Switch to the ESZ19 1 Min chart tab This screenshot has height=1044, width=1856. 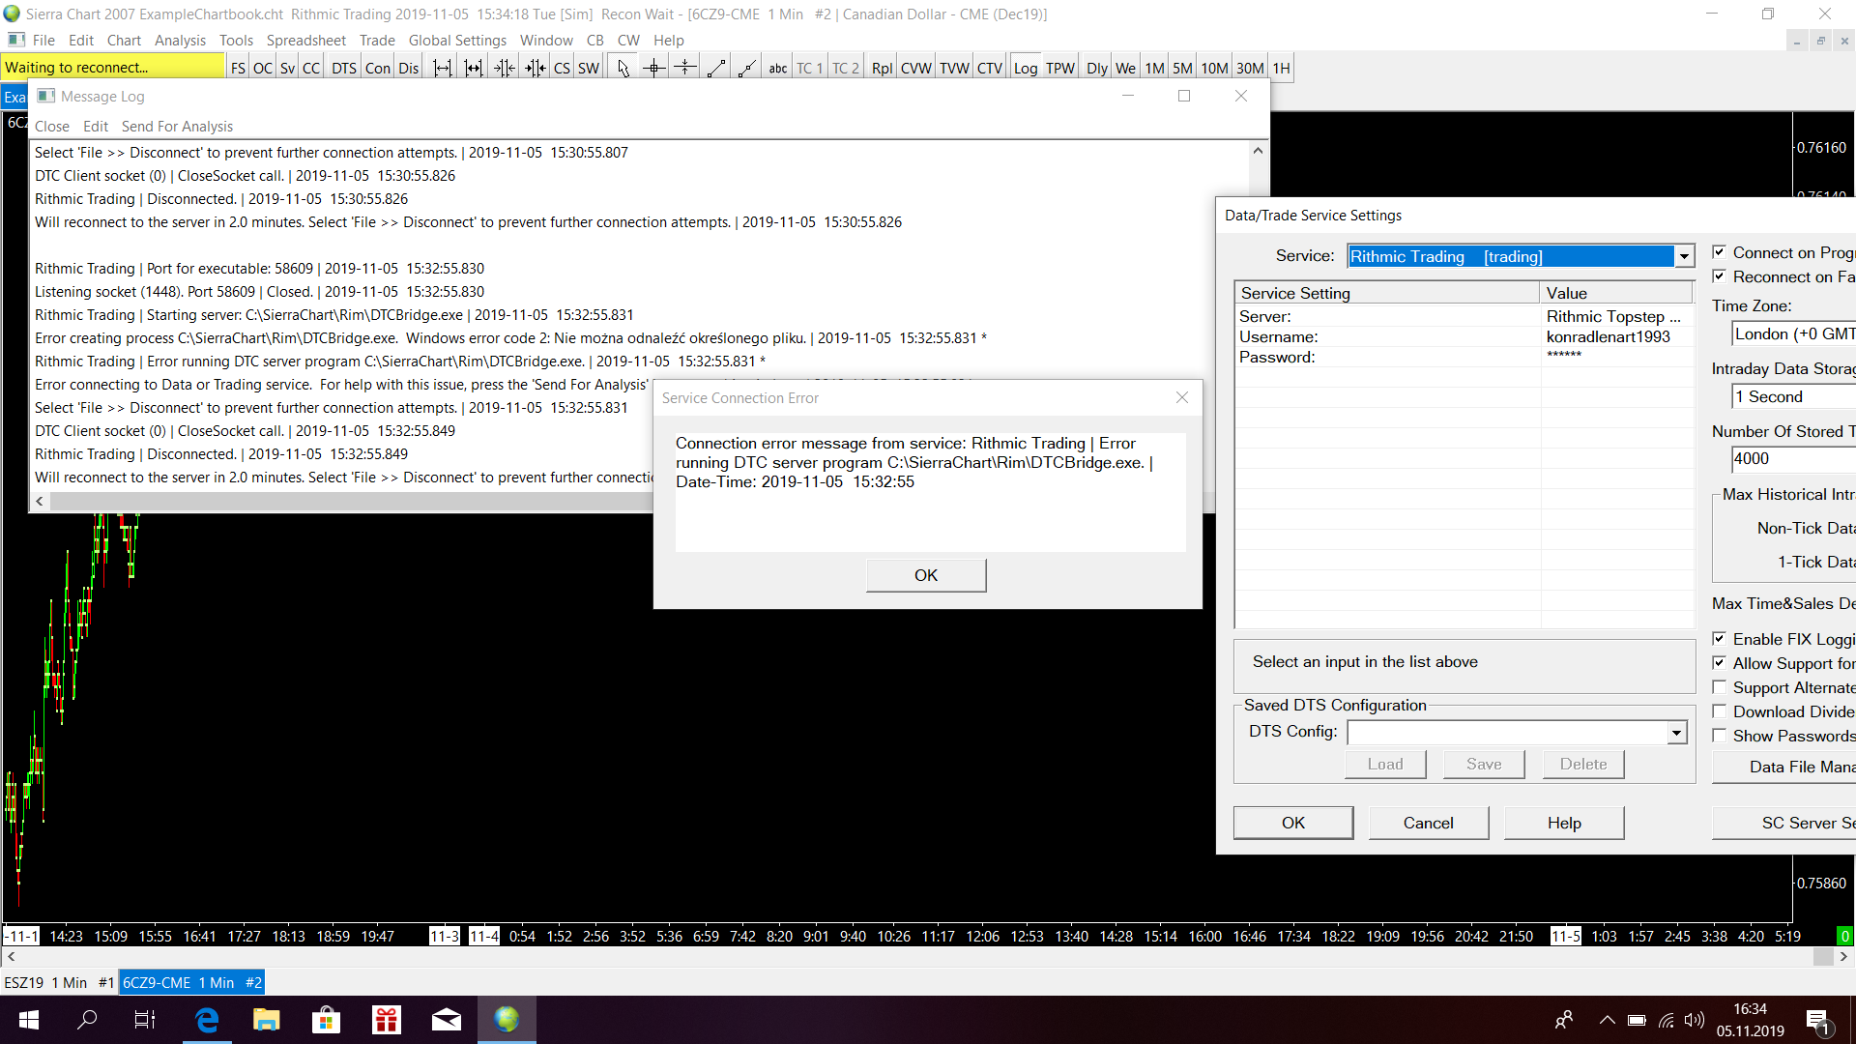58,982
